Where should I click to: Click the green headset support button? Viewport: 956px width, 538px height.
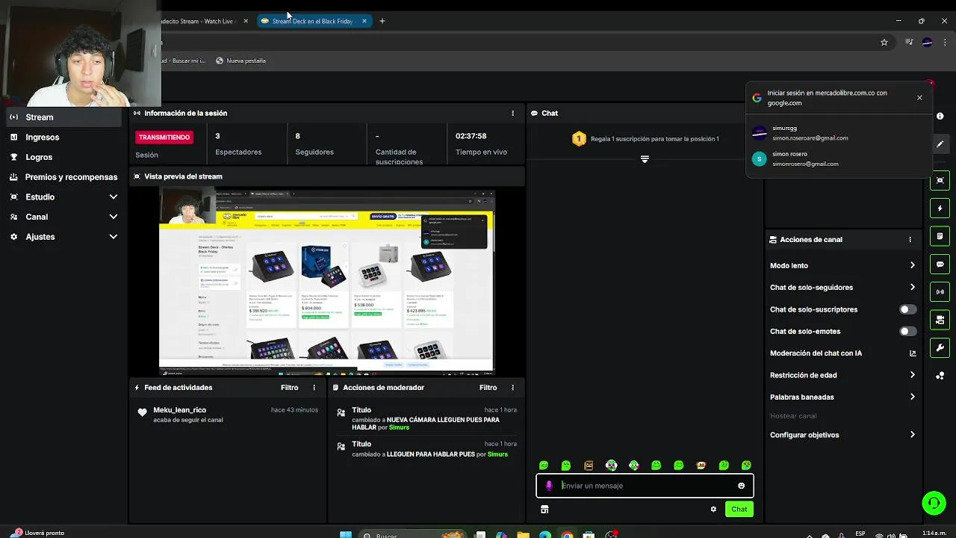click(934, 503)
